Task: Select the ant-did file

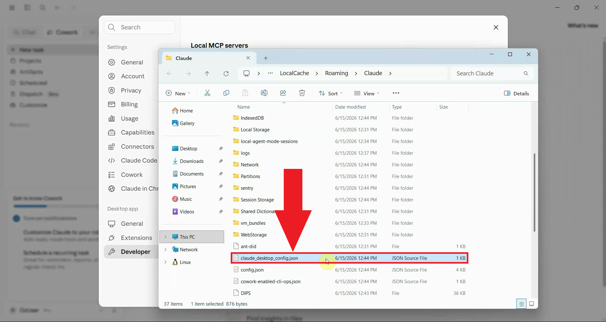Action: click(349, 246)
